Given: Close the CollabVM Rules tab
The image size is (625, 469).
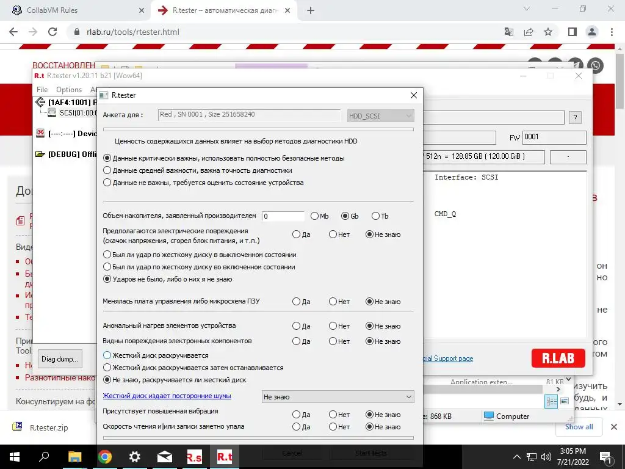Looking at the screenshot, I should coord(142,11).
